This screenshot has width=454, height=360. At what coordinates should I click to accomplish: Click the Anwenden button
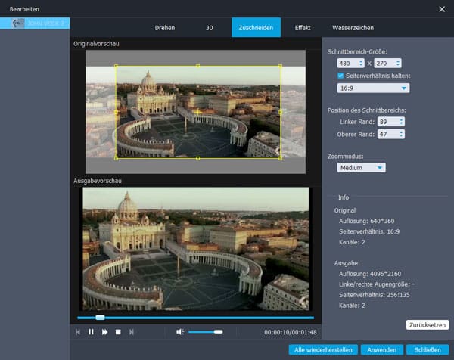coord(381,350)
